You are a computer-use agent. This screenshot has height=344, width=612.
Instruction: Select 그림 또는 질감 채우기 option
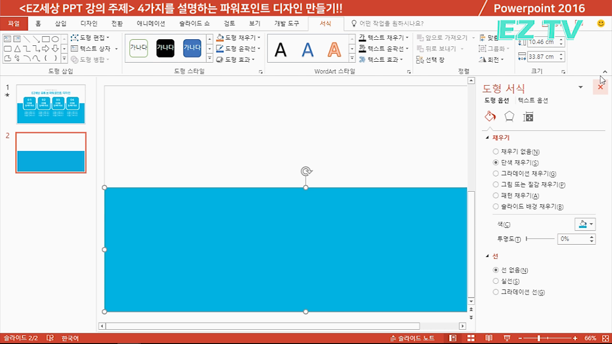529,184
